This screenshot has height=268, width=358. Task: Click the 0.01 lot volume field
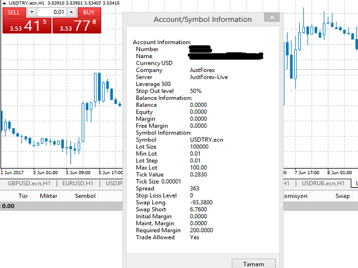pos(52,12)
